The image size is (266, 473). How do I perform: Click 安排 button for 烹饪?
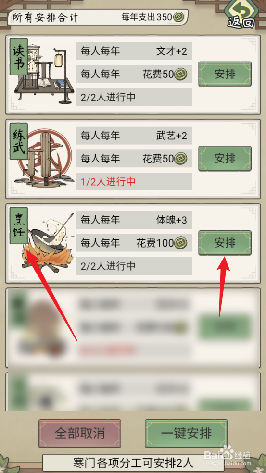coord(225,243)
